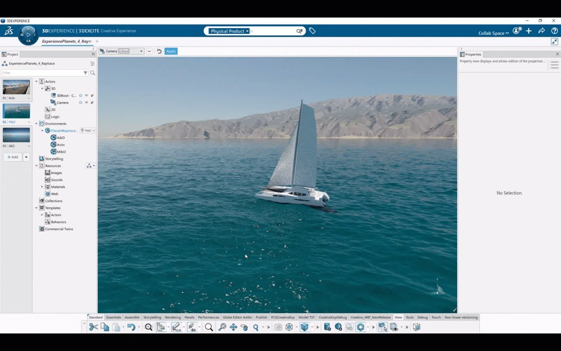Screen dimensions: 561x351
Task: Click the tree display icon in toolbar
Action: 161,327
